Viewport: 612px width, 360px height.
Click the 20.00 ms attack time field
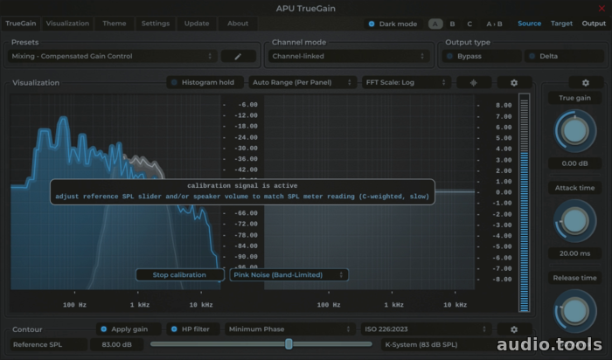click(x=574, y=253)
